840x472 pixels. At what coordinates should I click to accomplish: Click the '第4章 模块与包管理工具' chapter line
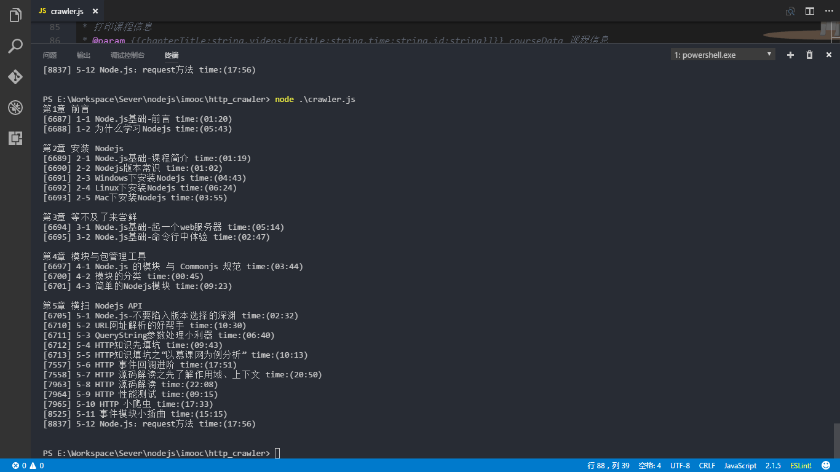(95, 257)
